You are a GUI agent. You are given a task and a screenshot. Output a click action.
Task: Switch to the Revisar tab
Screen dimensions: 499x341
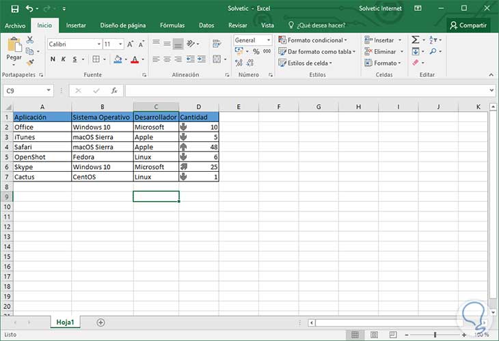click(x=237, y=25)
